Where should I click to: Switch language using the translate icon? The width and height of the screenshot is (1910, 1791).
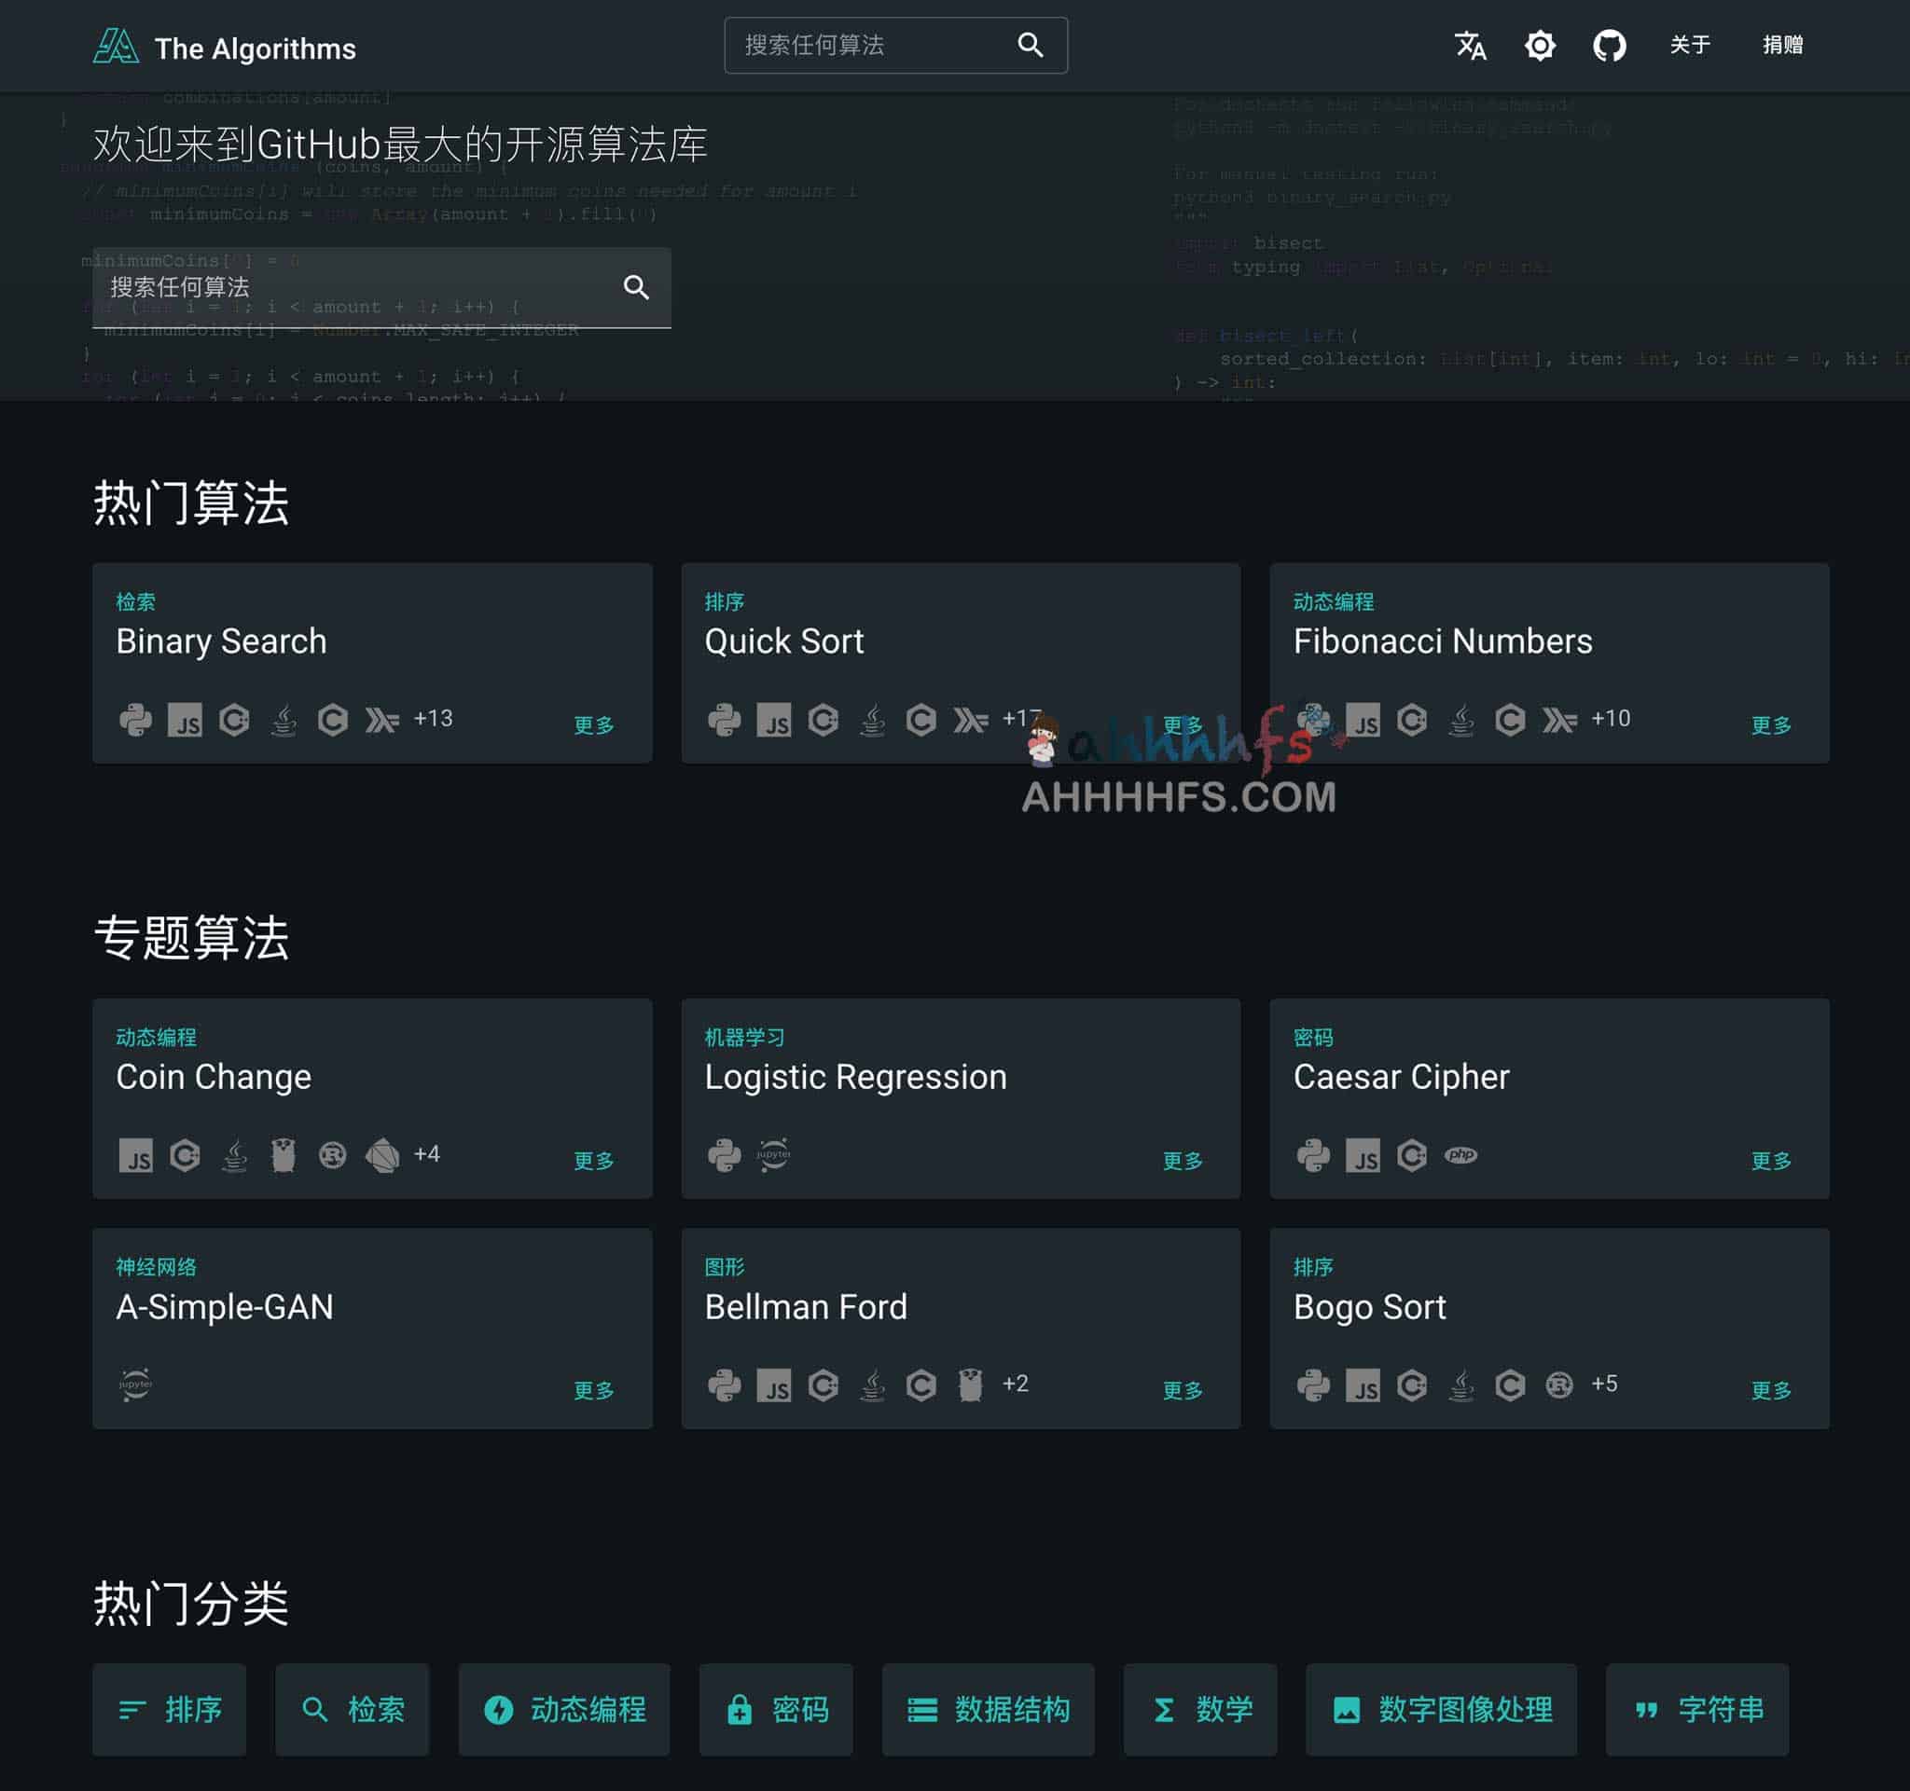(1470, 46)
